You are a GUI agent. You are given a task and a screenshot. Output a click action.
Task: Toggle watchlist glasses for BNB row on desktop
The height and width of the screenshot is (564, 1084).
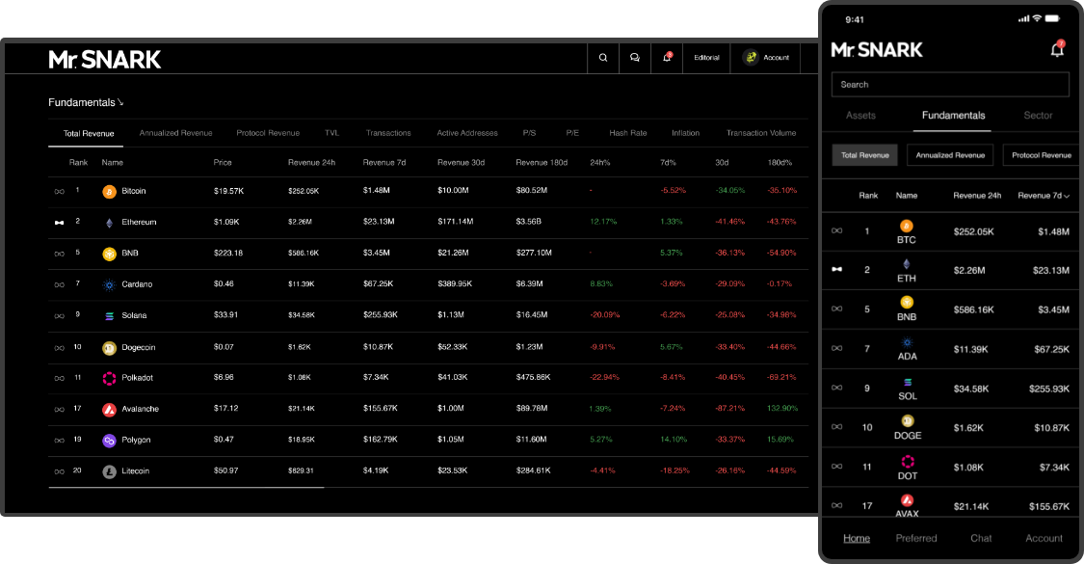coord(60,254)
